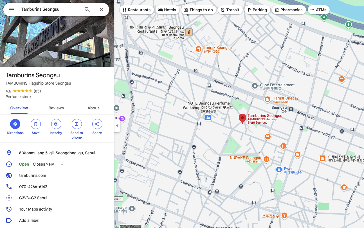The image size is (364, 228).
Task: Show Transit on the map
Action: coord(230,10)
